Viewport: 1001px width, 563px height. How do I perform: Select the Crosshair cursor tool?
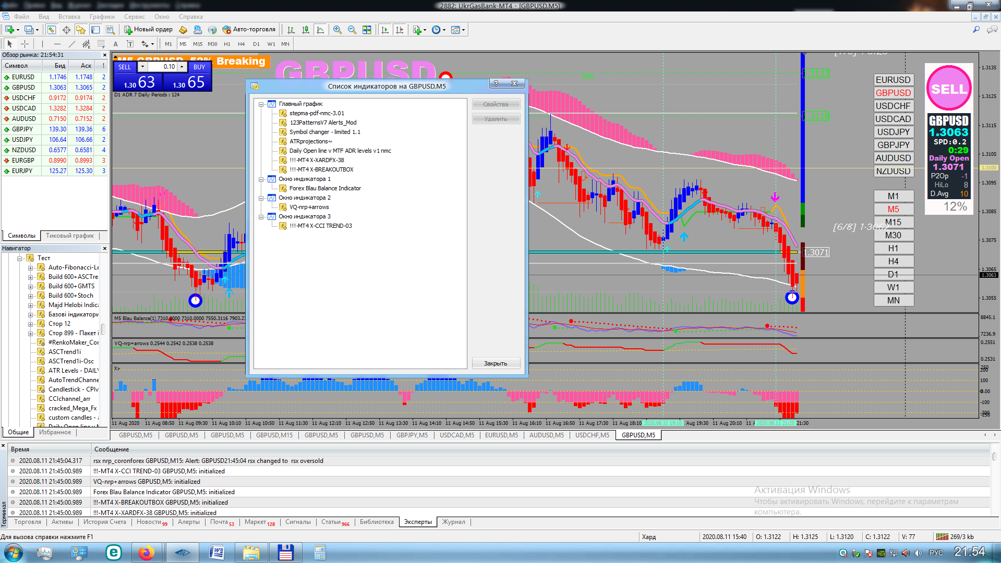25,44
